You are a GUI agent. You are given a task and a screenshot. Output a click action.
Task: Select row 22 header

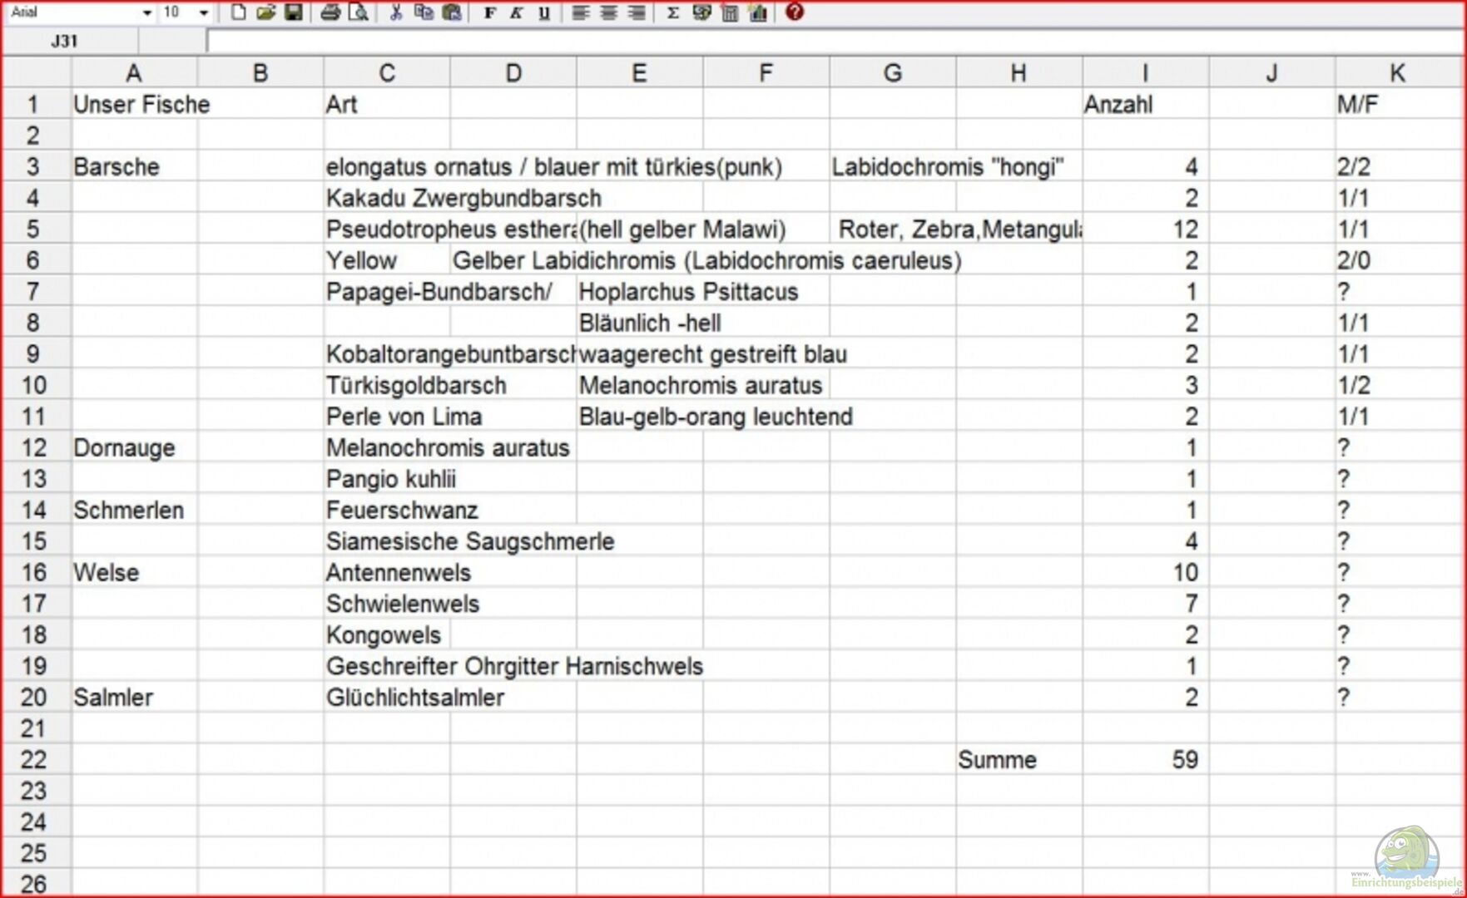(x=34, y=759)
